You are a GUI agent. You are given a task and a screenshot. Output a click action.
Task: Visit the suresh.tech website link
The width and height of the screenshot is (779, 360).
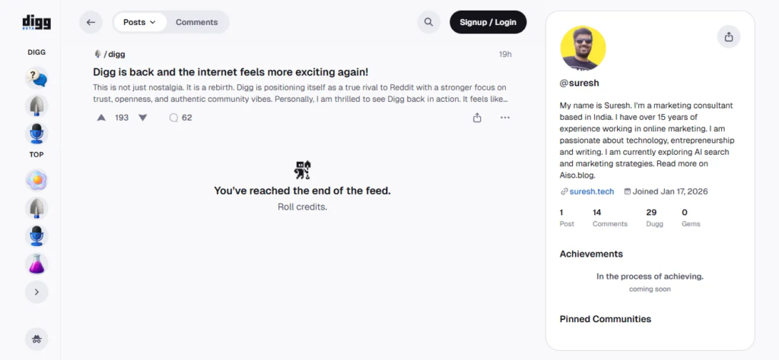(x=591, y=191)
